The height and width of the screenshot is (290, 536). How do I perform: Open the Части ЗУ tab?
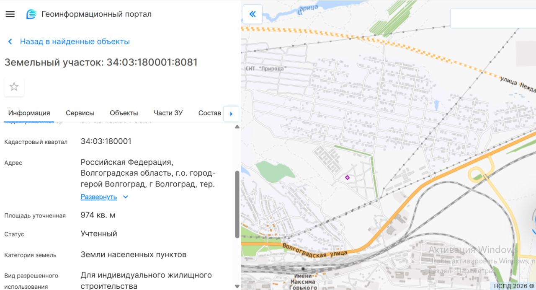click(x=168, y=113)
